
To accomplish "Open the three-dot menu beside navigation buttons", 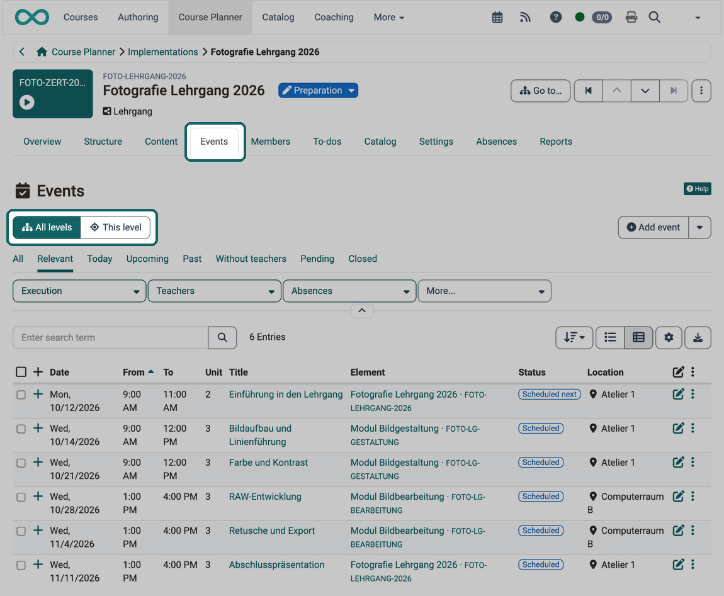I will (x=701, y=91).
